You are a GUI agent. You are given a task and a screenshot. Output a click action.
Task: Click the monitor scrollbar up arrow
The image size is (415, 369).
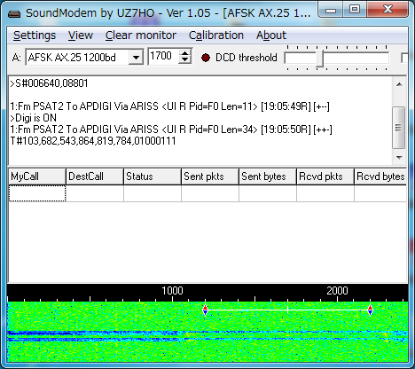point(399,84)
